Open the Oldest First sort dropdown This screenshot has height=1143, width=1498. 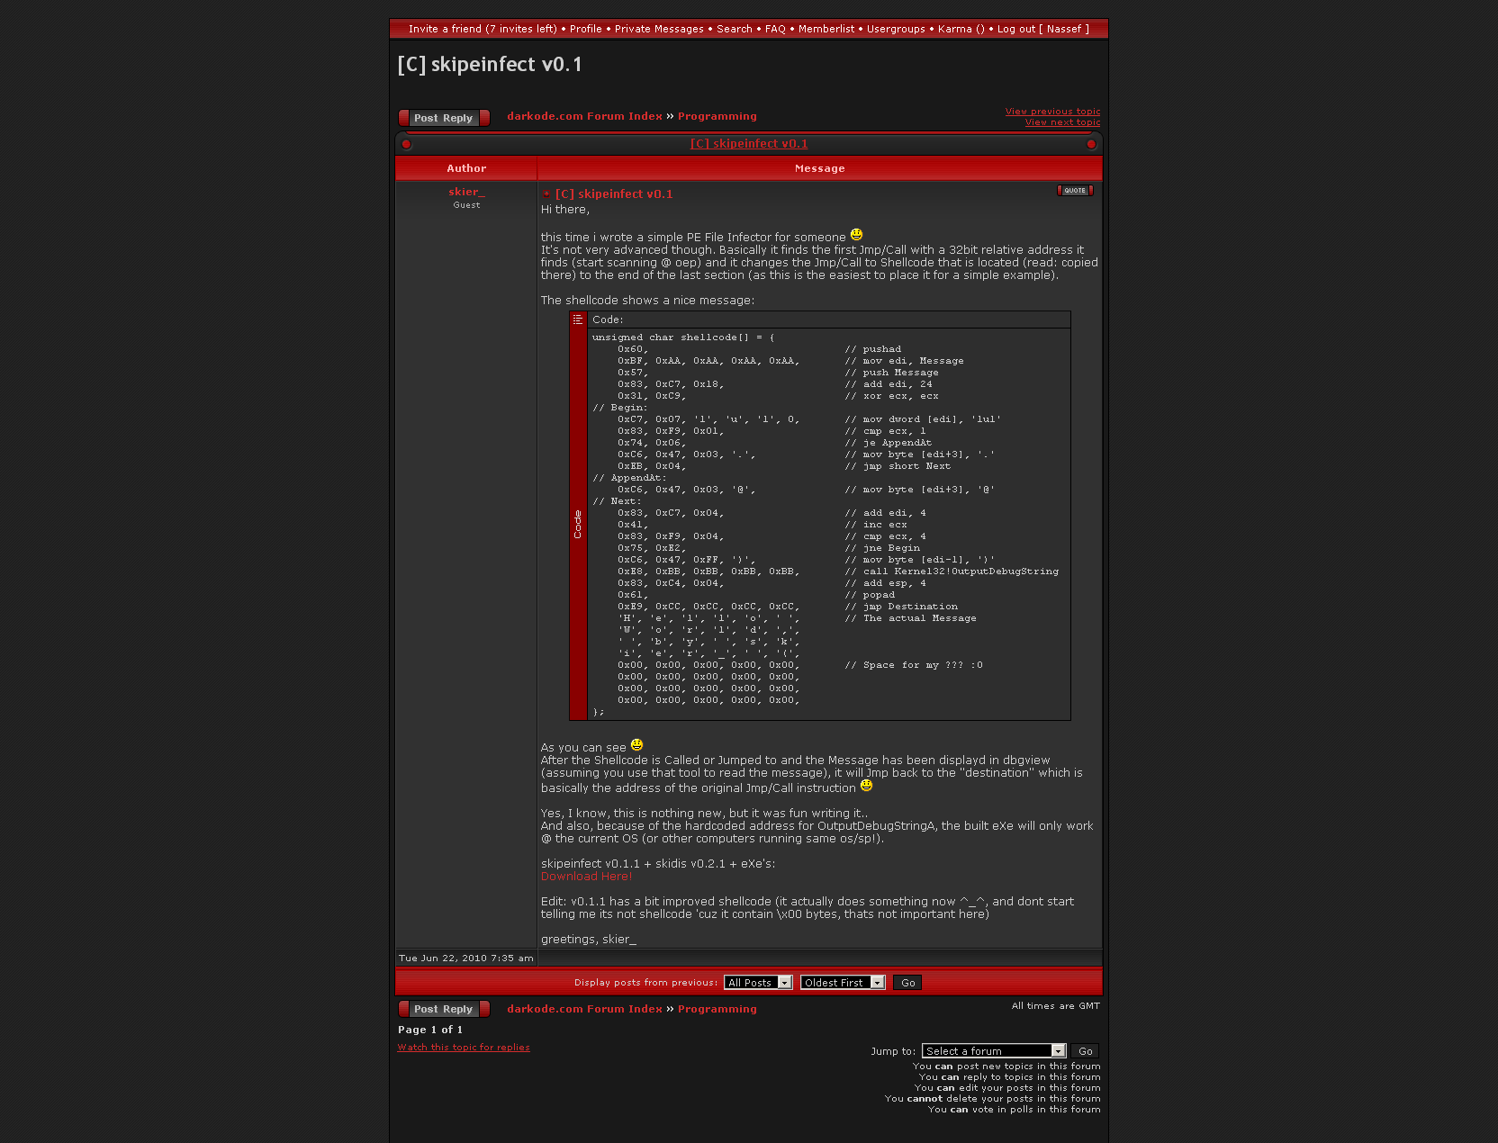(x=843, y=983)
